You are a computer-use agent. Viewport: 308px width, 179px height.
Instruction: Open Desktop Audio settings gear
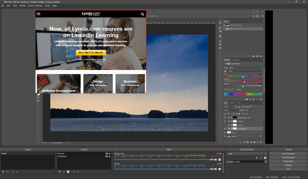tap(220, 160)
